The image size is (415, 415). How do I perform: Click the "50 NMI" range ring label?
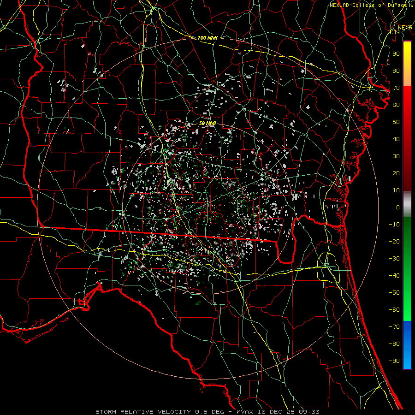click(x=207, y=123)
